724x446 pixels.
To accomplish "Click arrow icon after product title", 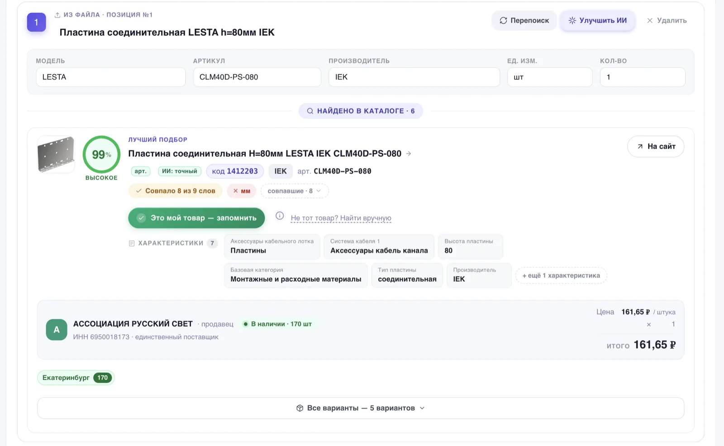I will click(409, 154).
